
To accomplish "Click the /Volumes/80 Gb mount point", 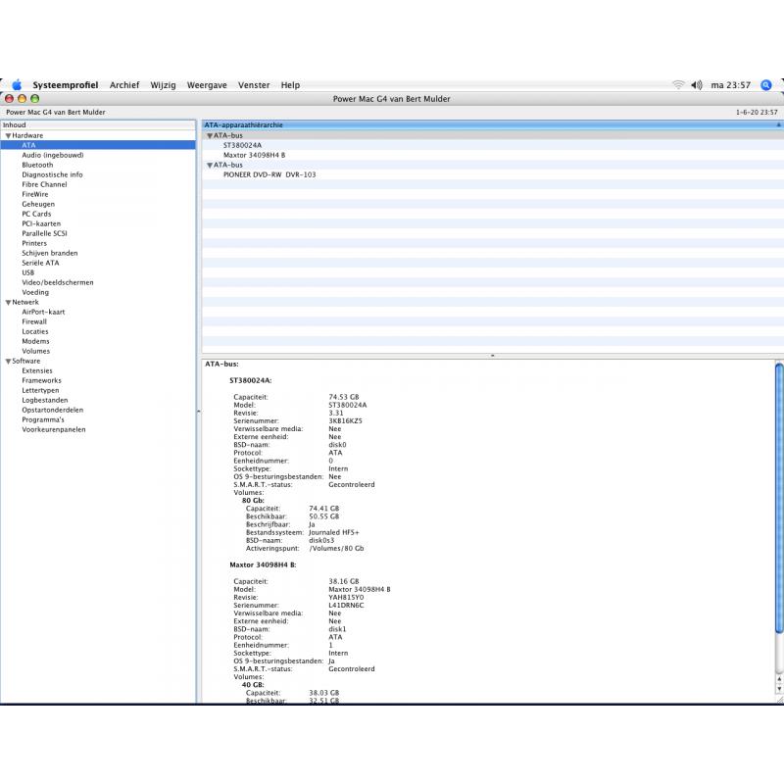I will 336,549.
